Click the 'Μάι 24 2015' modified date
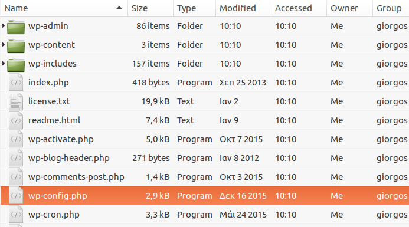 [x=243, y=215]
